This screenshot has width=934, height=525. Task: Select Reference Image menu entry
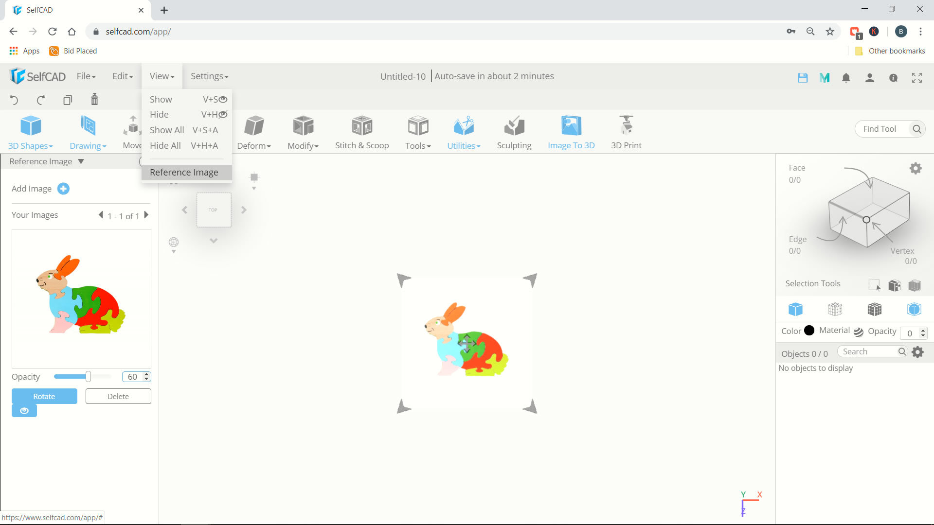point(187,173)
